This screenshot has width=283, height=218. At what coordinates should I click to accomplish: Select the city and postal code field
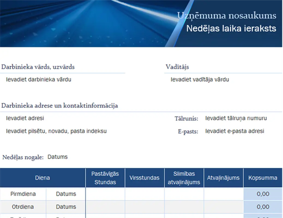pyautogui.click(x=56, y=131)
